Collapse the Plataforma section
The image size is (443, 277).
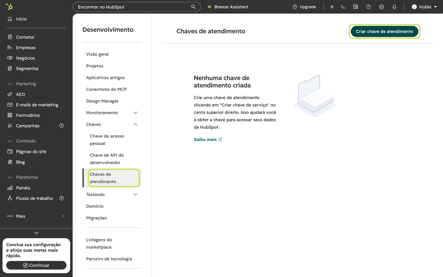click(23, 177)
